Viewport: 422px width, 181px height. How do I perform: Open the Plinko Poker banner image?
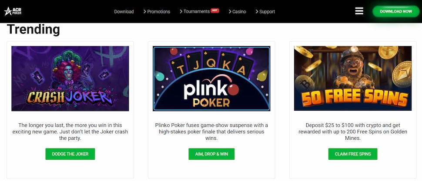(211, 79)
